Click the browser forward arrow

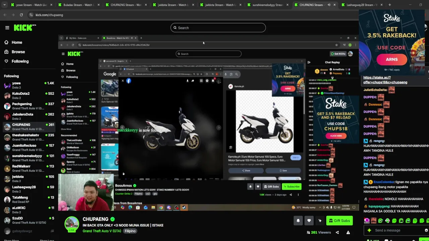pos(13,15)
